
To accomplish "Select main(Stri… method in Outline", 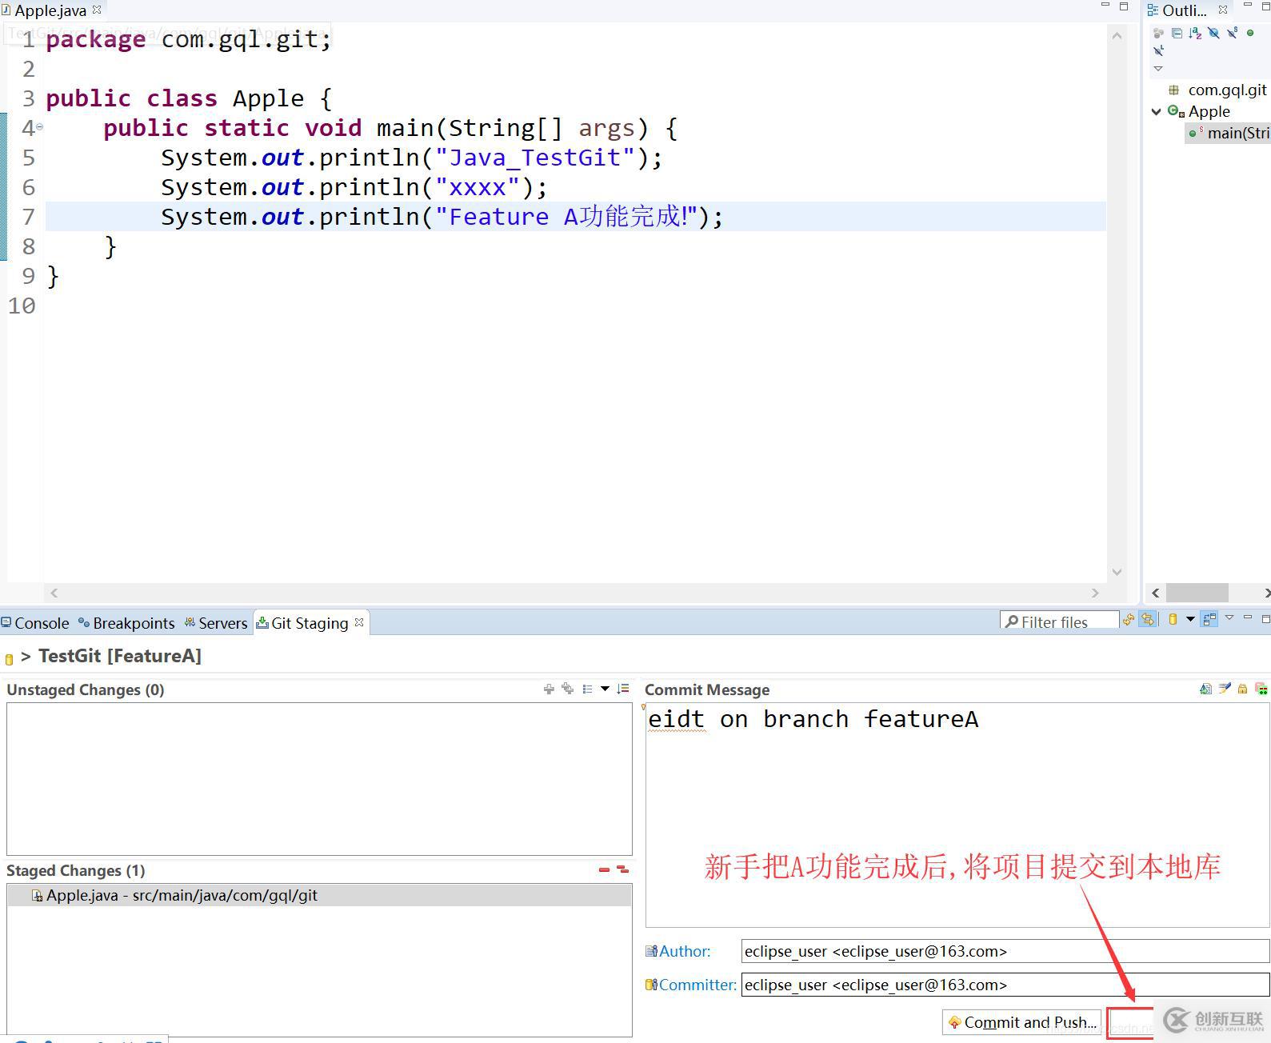I will click(x=1229, y=133).
